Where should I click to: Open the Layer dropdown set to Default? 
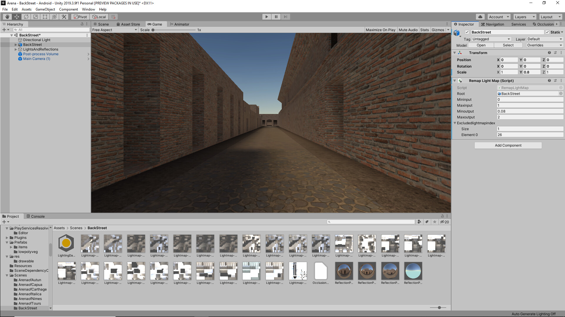coord(544,39)
